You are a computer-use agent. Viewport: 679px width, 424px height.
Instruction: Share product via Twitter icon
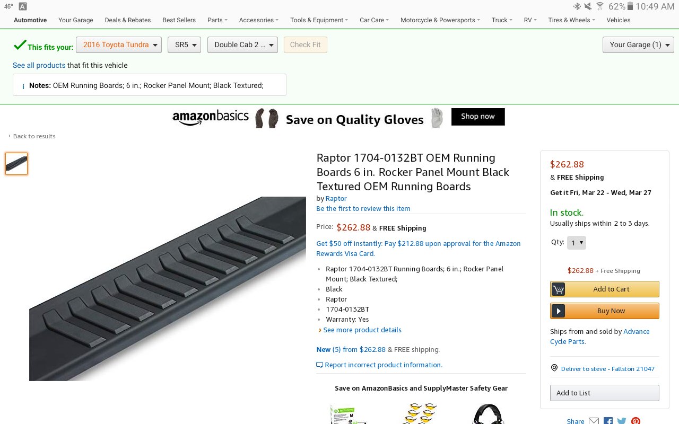pyautogui.click(x=622, y=421)
